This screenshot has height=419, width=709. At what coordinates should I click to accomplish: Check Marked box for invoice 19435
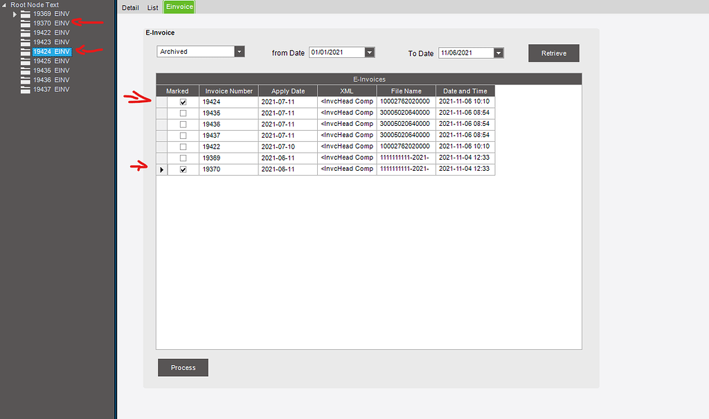[183, 113]
